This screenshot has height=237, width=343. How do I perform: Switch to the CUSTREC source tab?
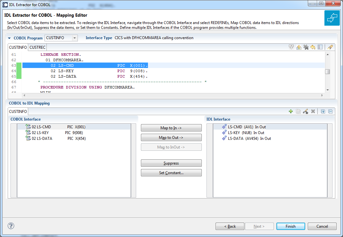coord(37,47)
